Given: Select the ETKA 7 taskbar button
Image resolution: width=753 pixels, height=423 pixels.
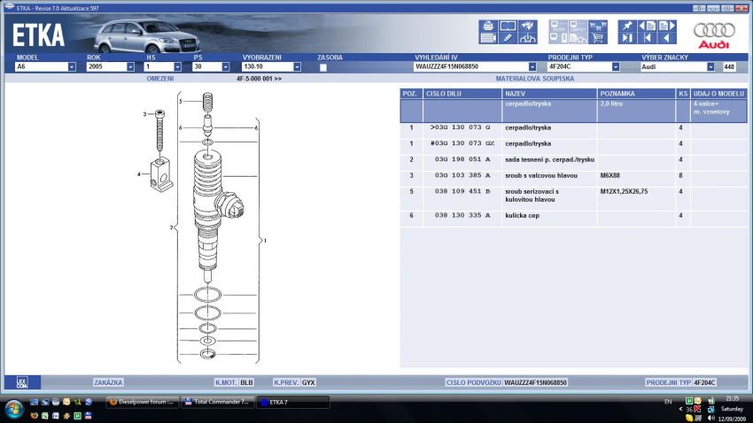Looking at the screenshot, I should click(293, 402).
